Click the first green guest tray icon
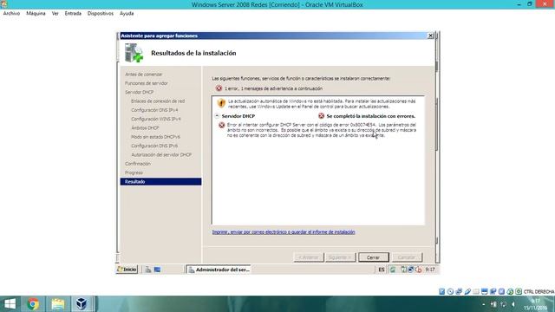This screenshot has height=312, width=555. tap(393, 270)
